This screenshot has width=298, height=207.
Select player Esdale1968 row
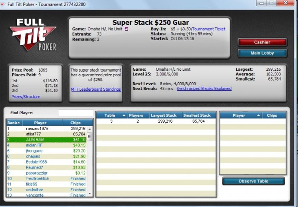[46, 162]
